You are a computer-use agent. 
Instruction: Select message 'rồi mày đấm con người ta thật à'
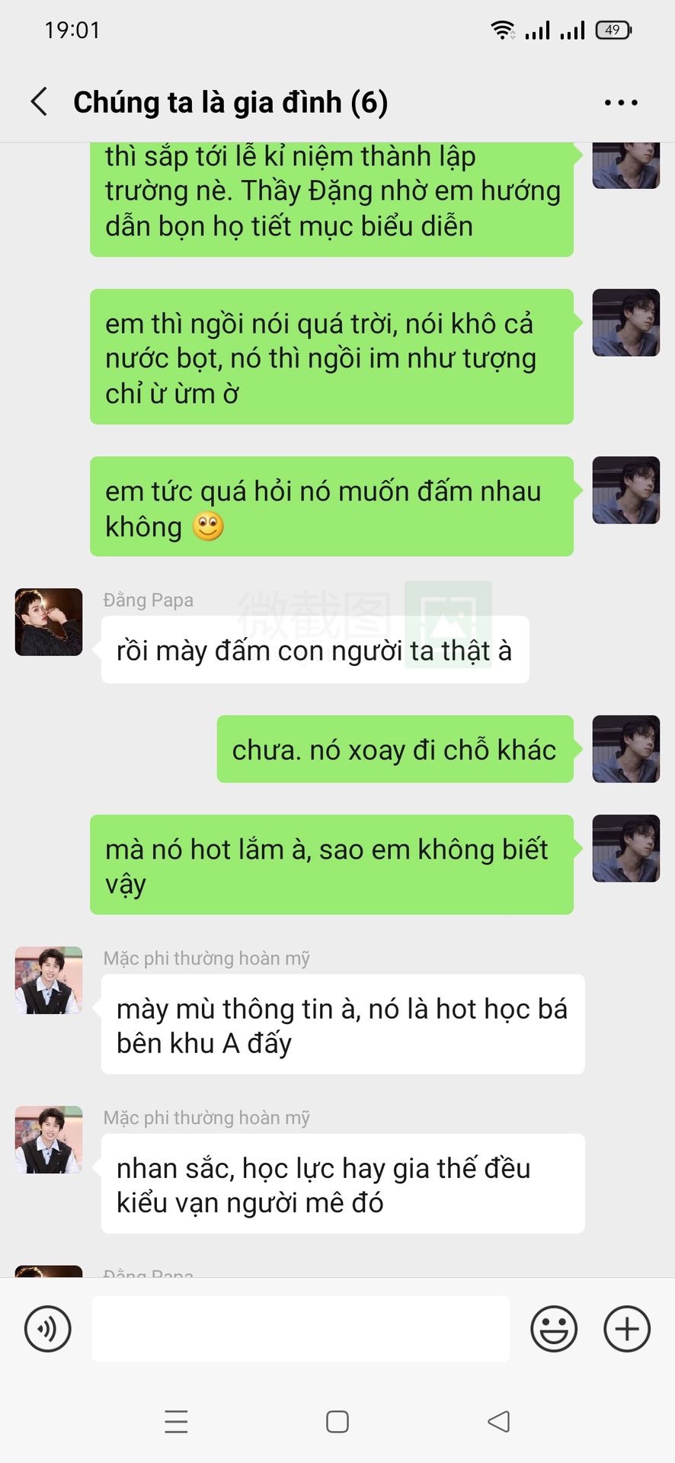pos(315,650)
